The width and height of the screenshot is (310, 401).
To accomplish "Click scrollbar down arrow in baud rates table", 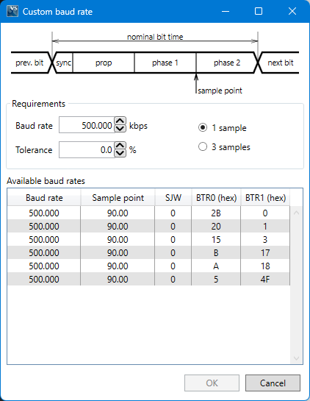I will pos(297,358).
